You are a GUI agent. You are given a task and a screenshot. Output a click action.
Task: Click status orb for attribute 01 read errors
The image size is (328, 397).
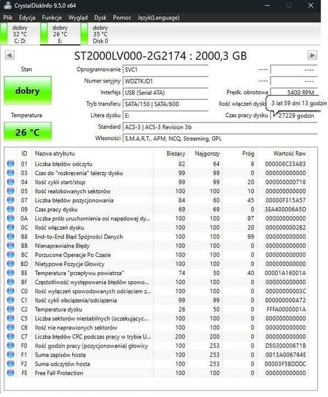pos(10,164)
